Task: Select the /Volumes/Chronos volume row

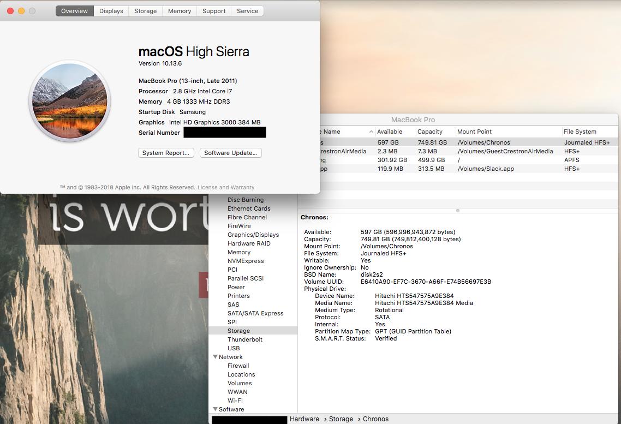Action: coord(469,142)
